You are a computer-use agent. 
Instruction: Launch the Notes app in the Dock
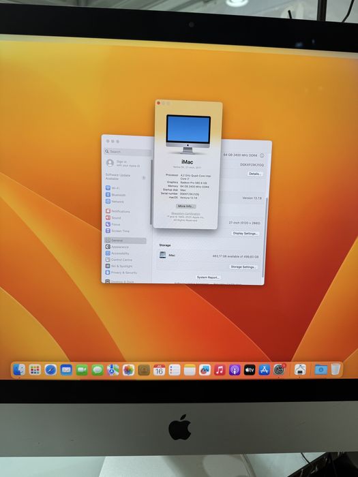pyautogui.click(x=190, y=370)
